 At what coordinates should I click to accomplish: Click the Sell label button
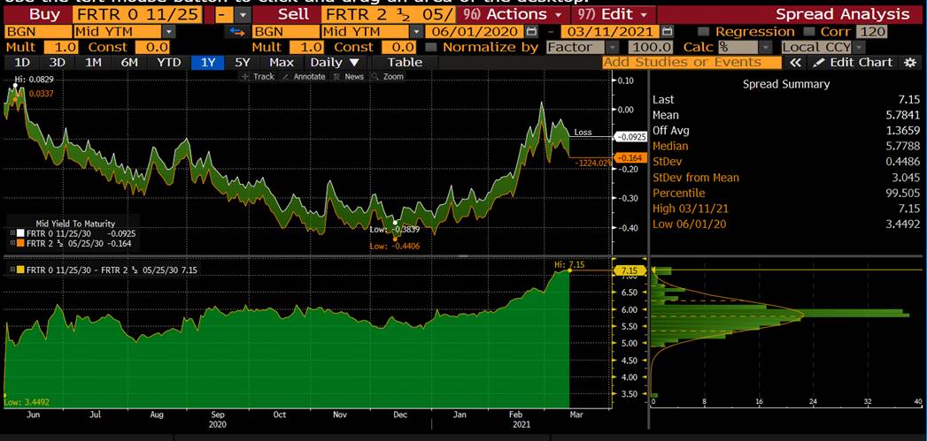(x=291, y=14)
